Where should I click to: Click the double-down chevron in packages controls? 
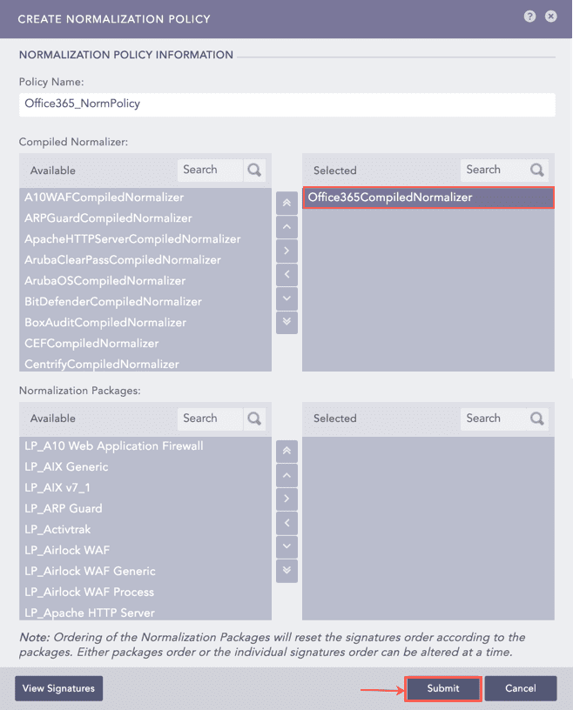coord(286,571)
